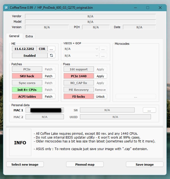Click the SKU hack status label
The height and width of the screenshot is (179, 170).
[x=27, y=76]
